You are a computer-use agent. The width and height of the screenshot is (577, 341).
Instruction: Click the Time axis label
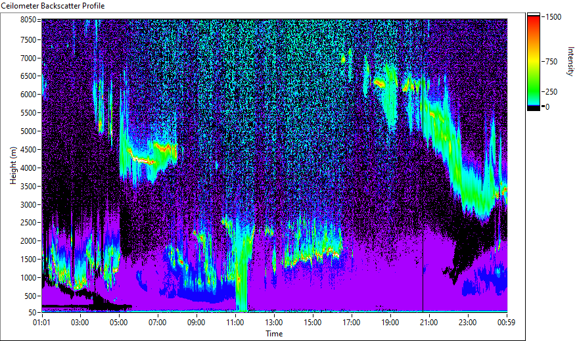pos(274,334)
